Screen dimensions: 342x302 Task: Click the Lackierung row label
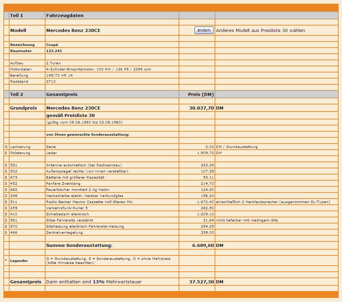20,147
